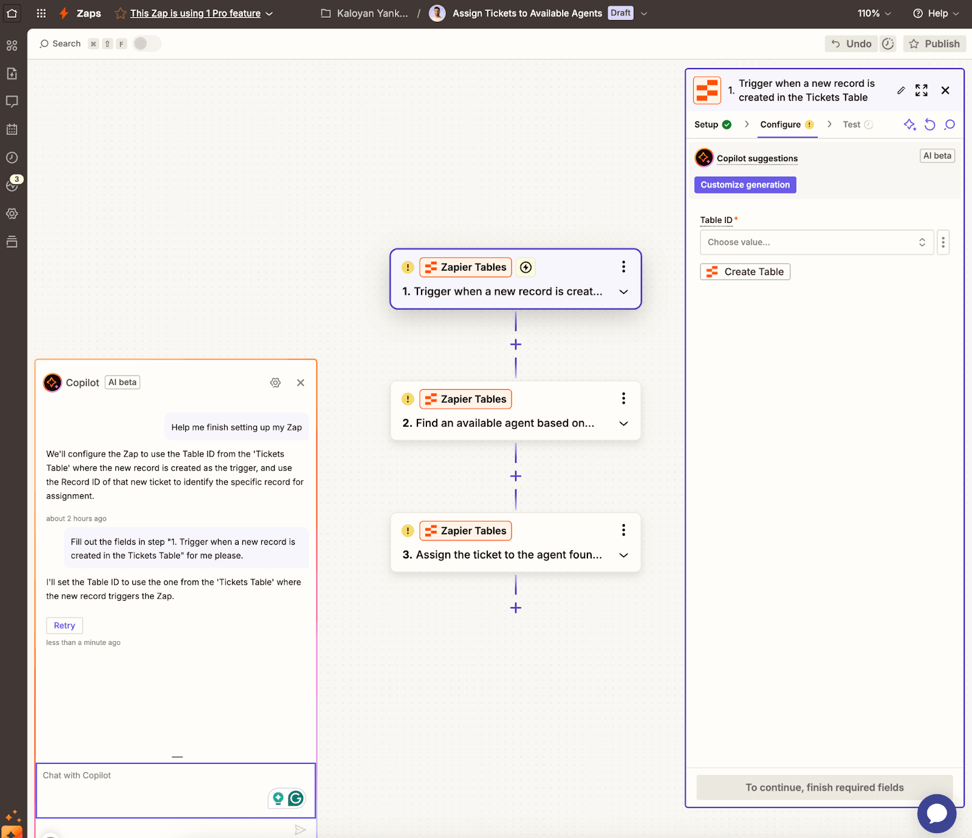Select the Assign Tickets to Available Agents title
This screenshot has width=972, height=838.
pos(527,13)
